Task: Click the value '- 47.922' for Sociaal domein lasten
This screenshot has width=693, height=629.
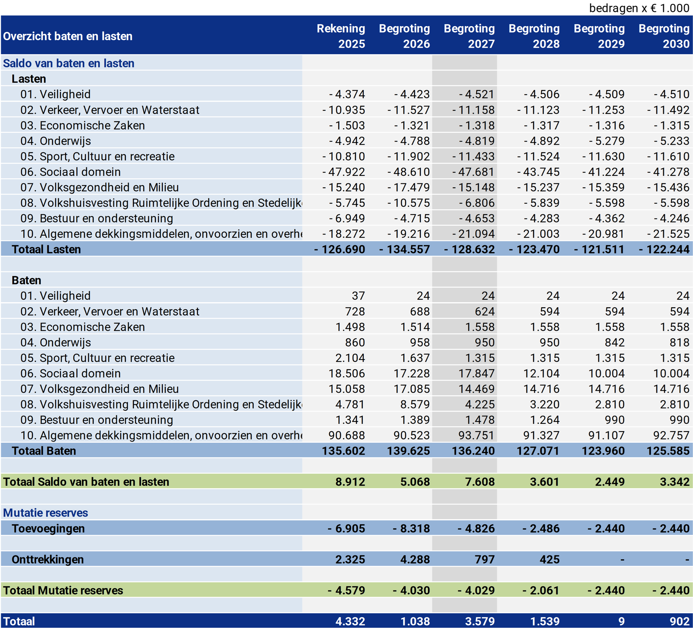Action: pos(343,172)
